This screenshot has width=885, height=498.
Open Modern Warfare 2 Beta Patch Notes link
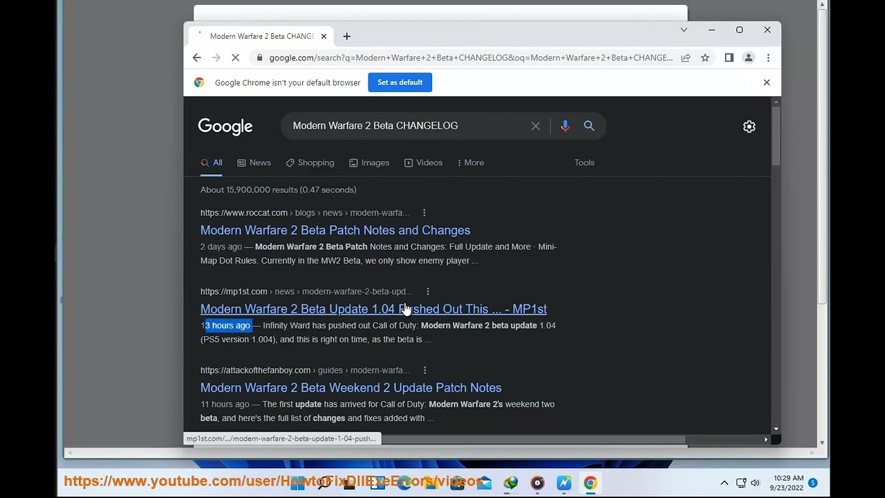point(335,230)
